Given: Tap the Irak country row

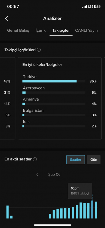Looking at the screenshot, I should tap(59, 124).
